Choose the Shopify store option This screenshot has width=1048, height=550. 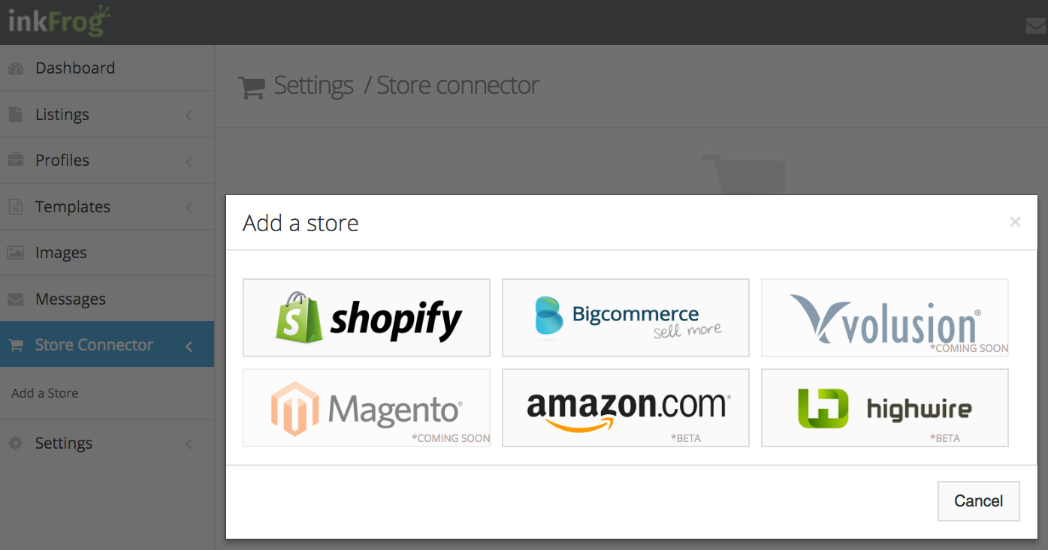point(367,317)
